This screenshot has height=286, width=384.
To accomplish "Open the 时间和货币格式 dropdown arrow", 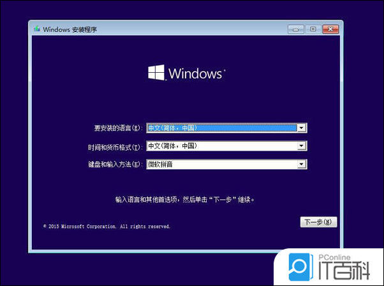I will 301,146.
